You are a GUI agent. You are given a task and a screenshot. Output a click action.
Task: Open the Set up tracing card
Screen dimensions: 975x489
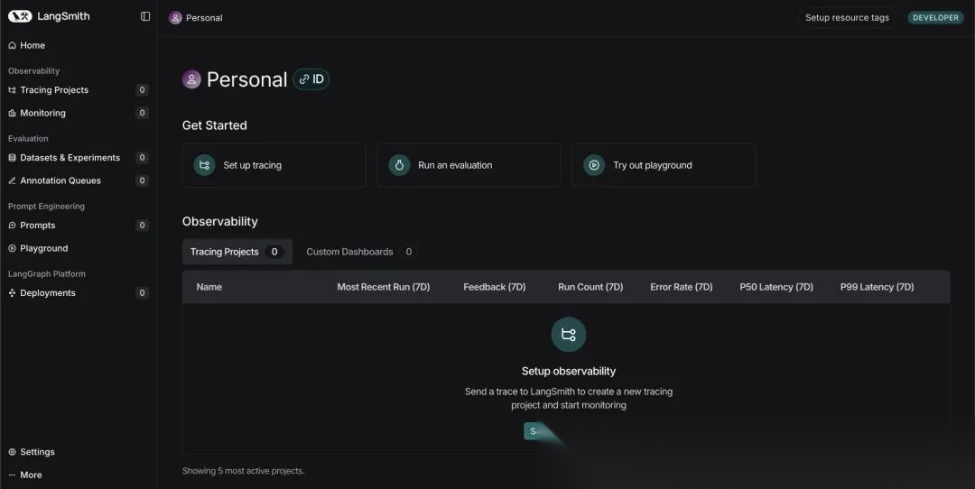coord(274,165)
